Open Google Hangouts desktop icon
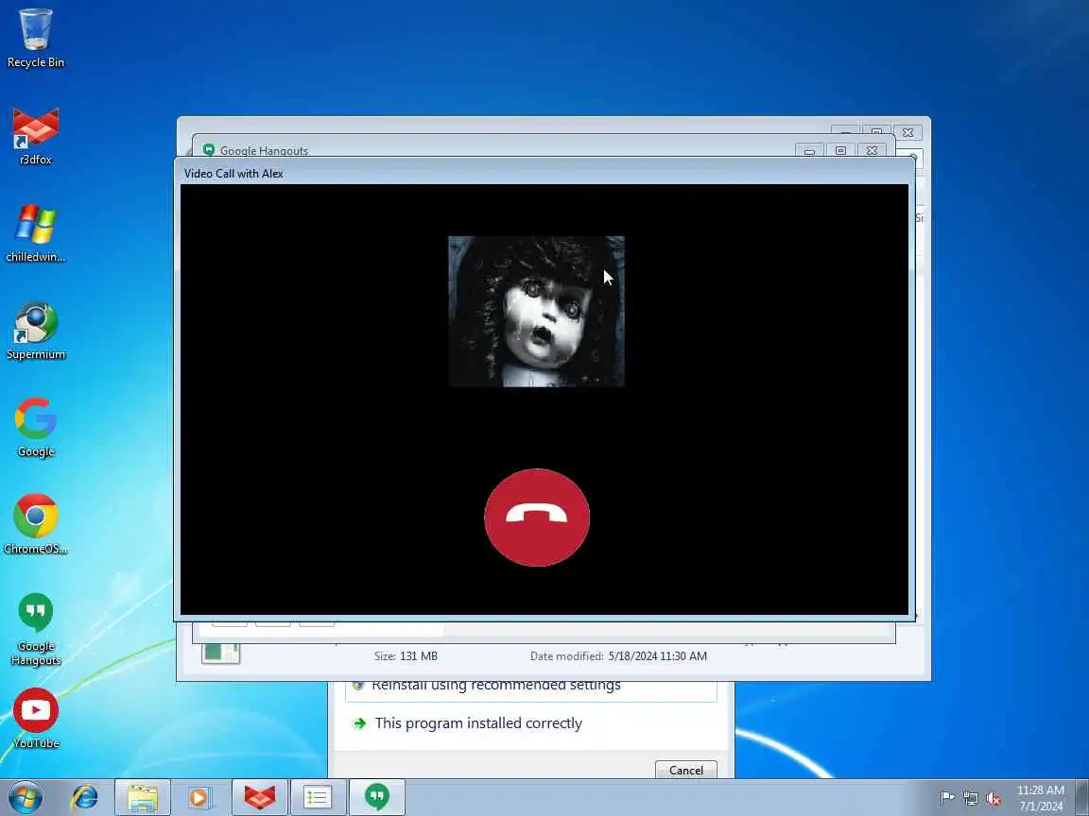Image resolution: width=1089 pixels, height=816 pixels. pos(35,629)
